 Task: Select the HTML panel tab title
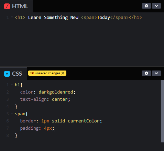point(20,6)
